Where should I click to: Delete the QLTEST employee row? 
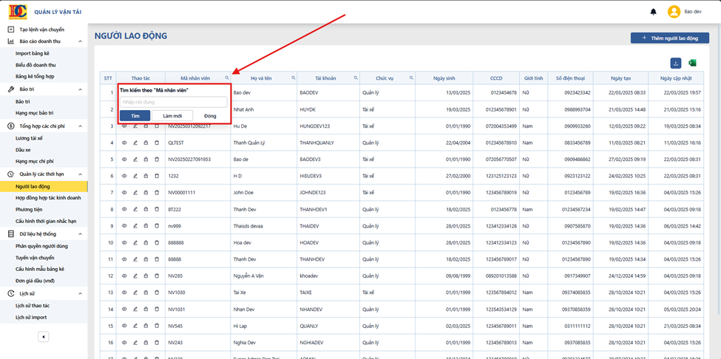[x=156, y=143]
